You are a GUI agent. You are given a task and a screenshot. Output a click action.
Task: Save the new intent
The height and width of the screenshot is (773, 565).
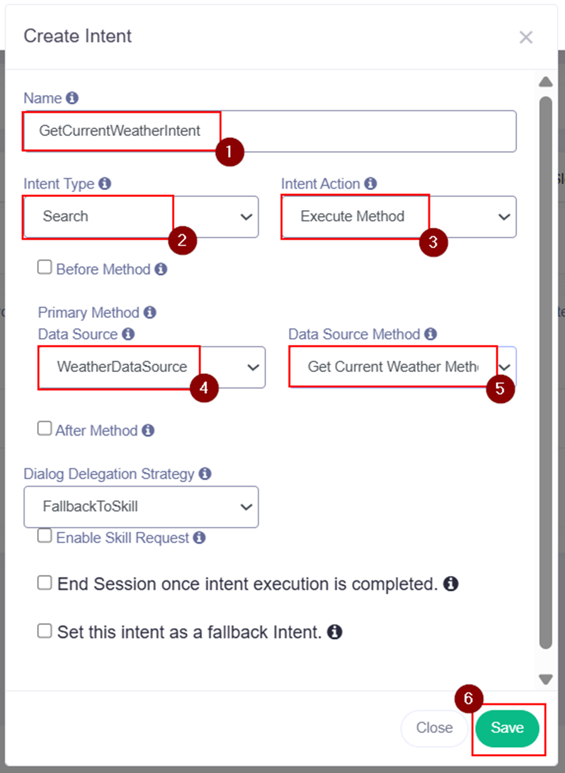click(x=507, y=728)
